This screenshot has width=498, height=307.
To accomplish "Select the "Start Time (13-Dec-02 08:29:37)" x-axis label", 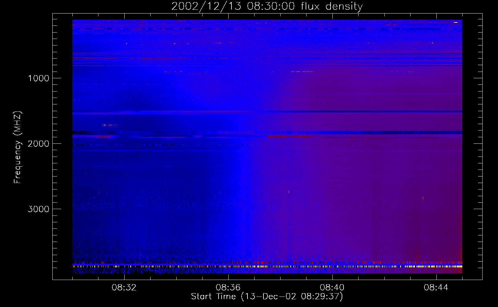I will point(267,297).
